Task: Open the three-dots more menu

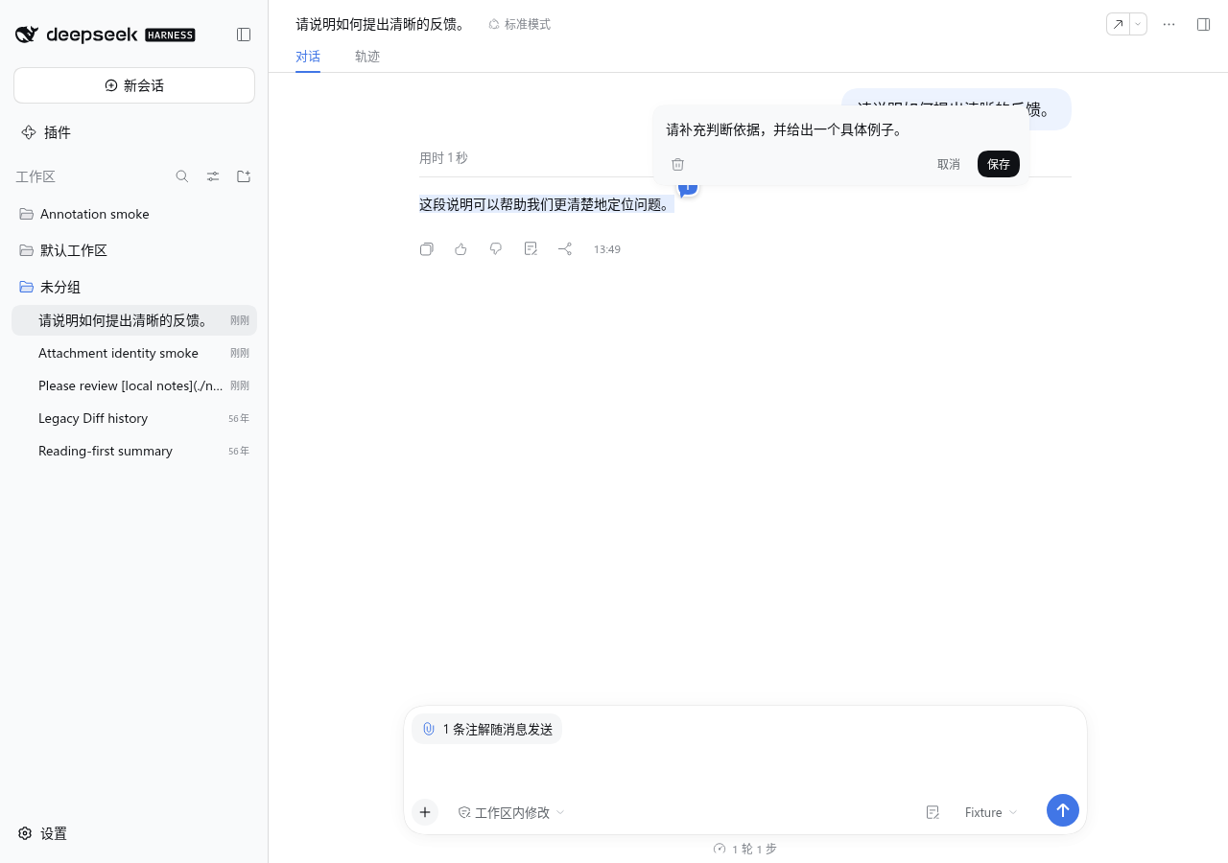Action: coord(1169,24)
